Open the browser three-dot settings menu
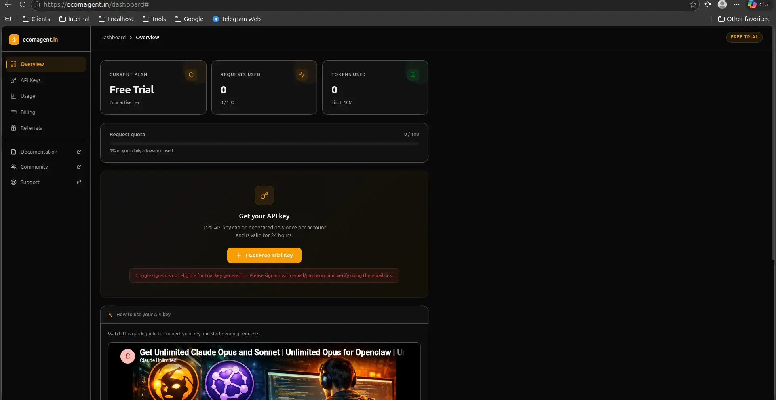 737,4
